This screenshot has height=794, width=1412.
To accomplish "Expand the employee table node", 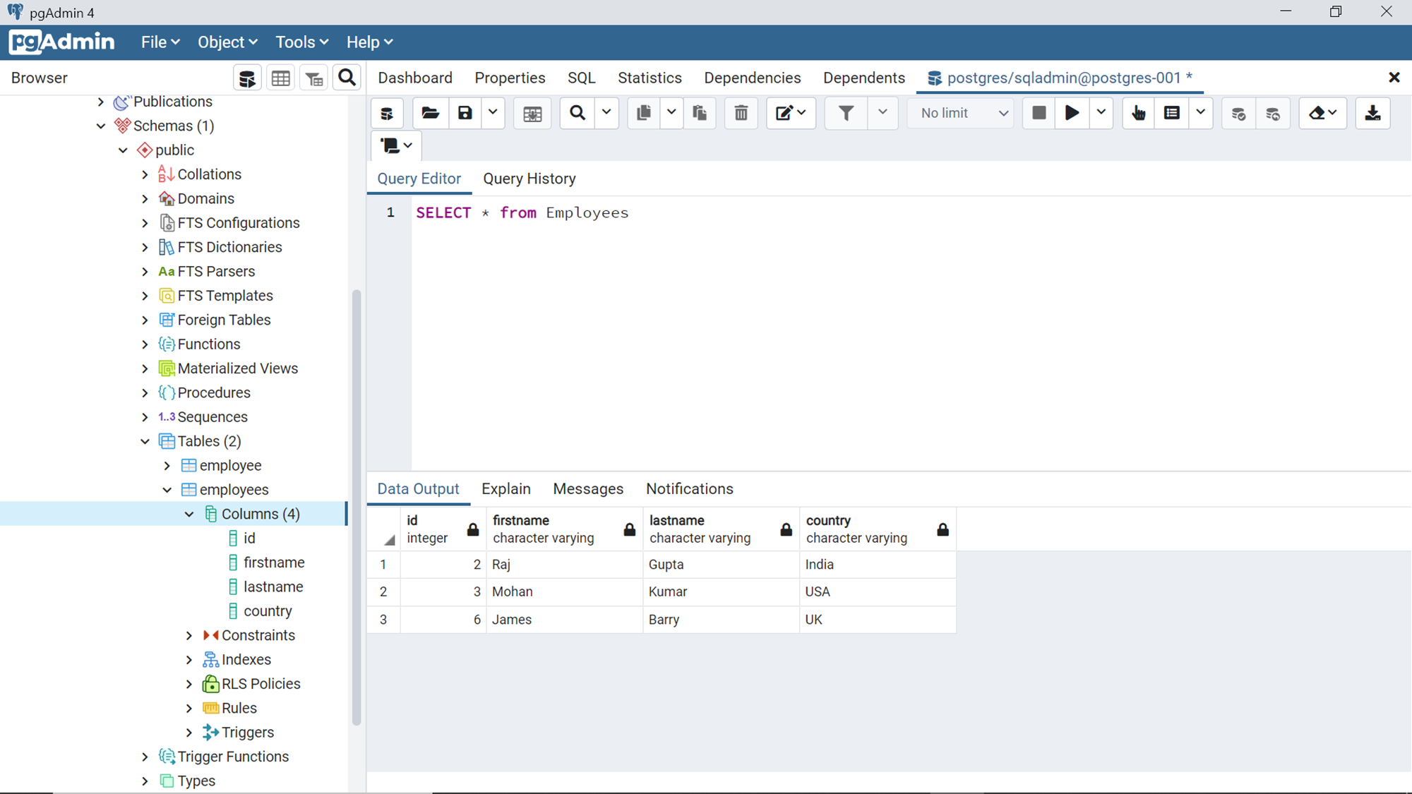I will point(167,466).
